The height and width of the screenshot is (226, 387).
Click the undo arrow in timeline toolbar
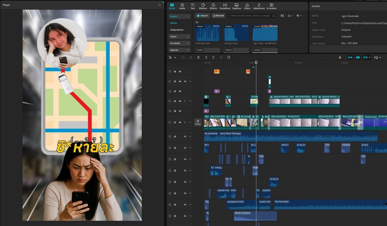point(183,58)
